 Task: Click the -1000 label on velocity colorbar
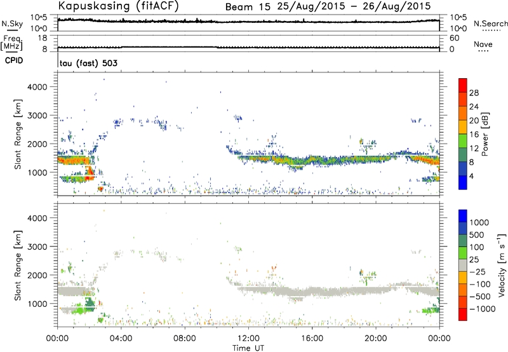[x=482, y=309]
